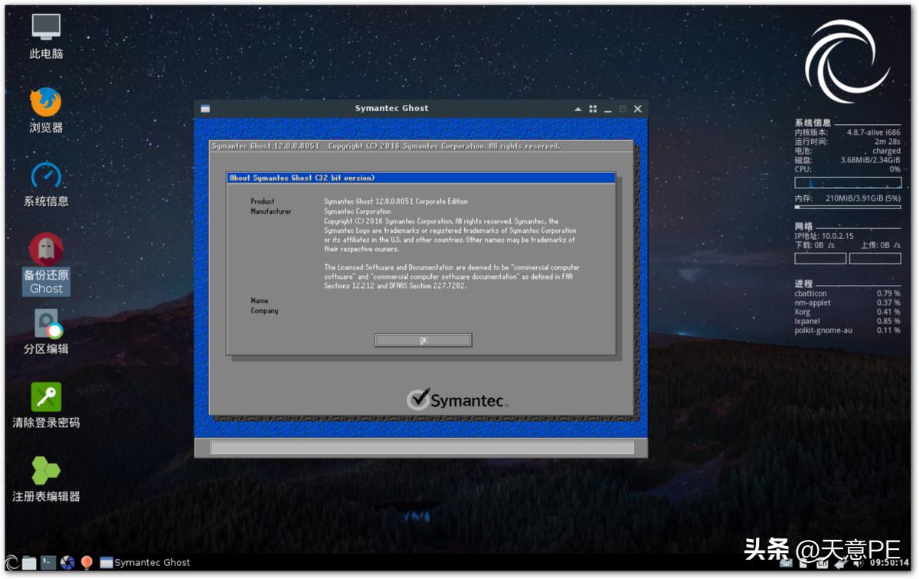Viewport: 919px width, 579px height.
Task: Click the Symantec Ghost 12.0.0.8051 copyright banner
Action: [386, 146]
